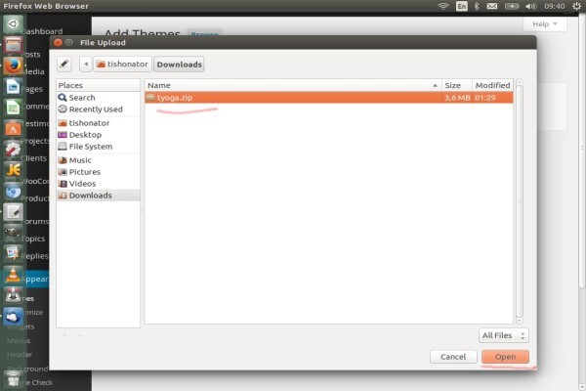Open the En keyboard layout indicator
Viewport: 586px width, 391px height.
pyautogui.click(x=462, y=6)
